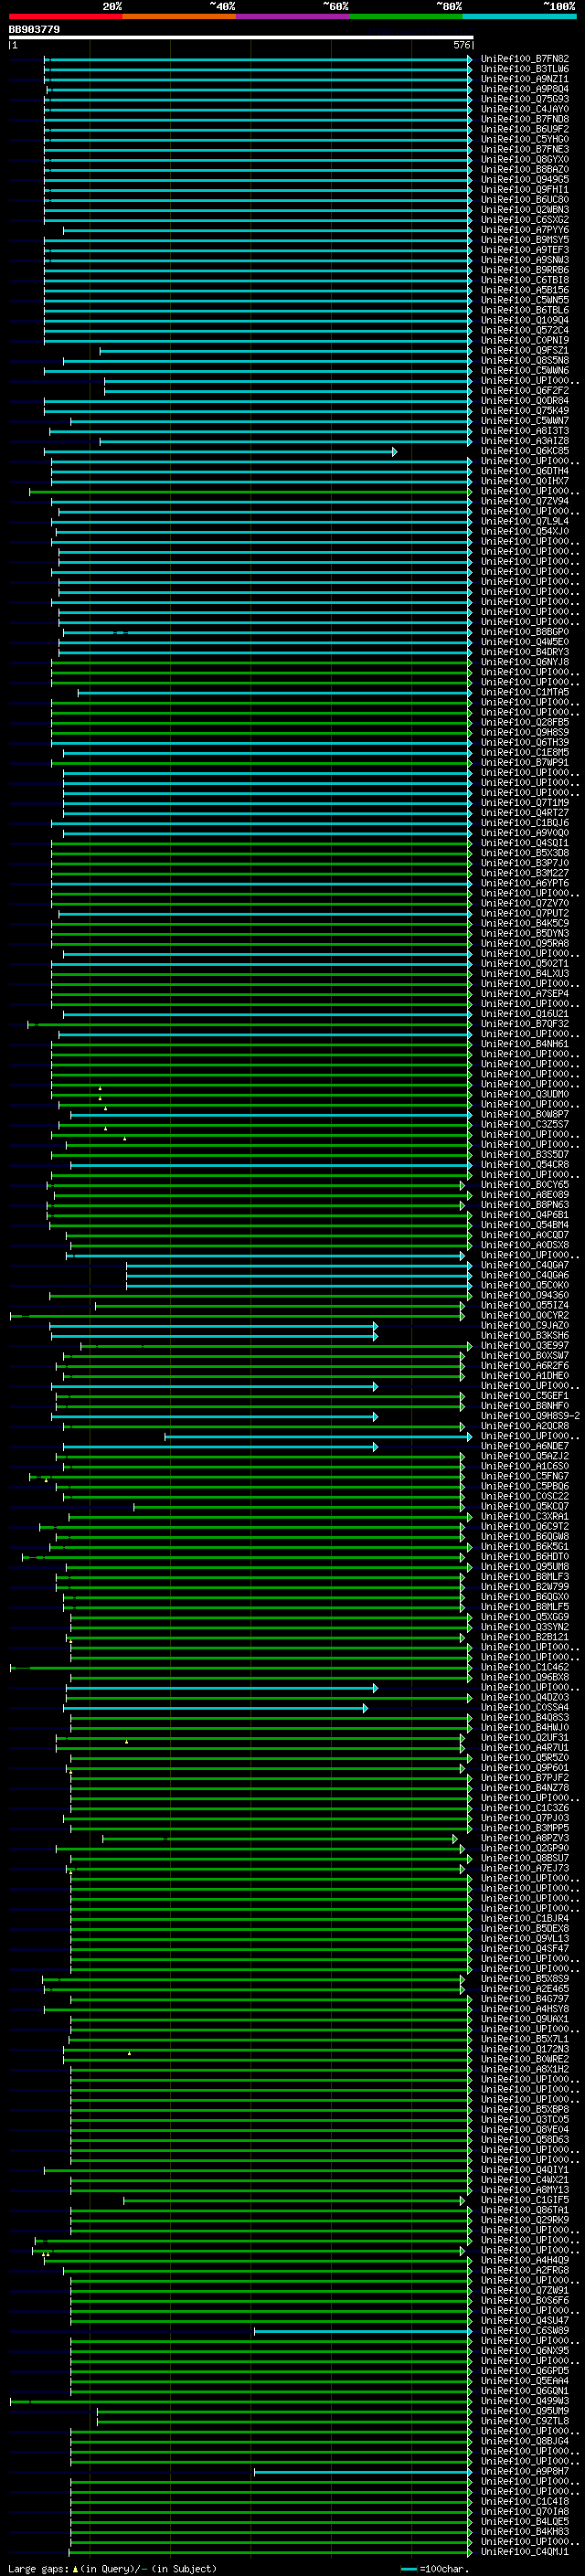Open entry UniRef100_Q9FHI1
The image size is (585, 2576).
coord(525,190)
